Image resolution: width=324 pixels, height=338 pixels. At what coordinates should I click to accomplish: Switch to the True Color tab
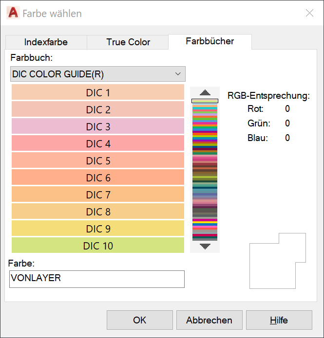[128, 42]
